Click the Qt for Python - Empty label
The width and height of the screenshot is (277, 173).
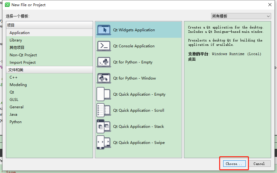[x=133, y=62]
